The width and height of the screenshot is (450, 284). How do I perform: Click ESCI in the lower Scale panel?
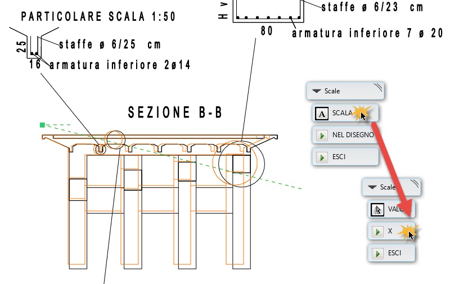391,253
